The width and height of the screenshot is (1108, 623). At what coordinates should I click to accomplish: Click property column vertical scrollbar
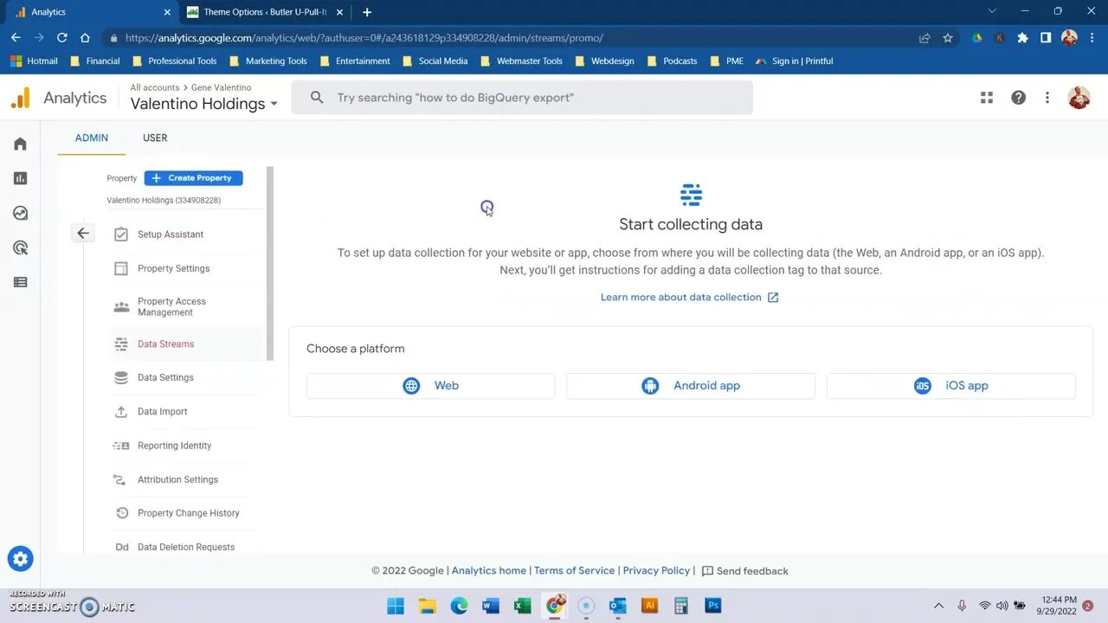(x=270, y=264)
